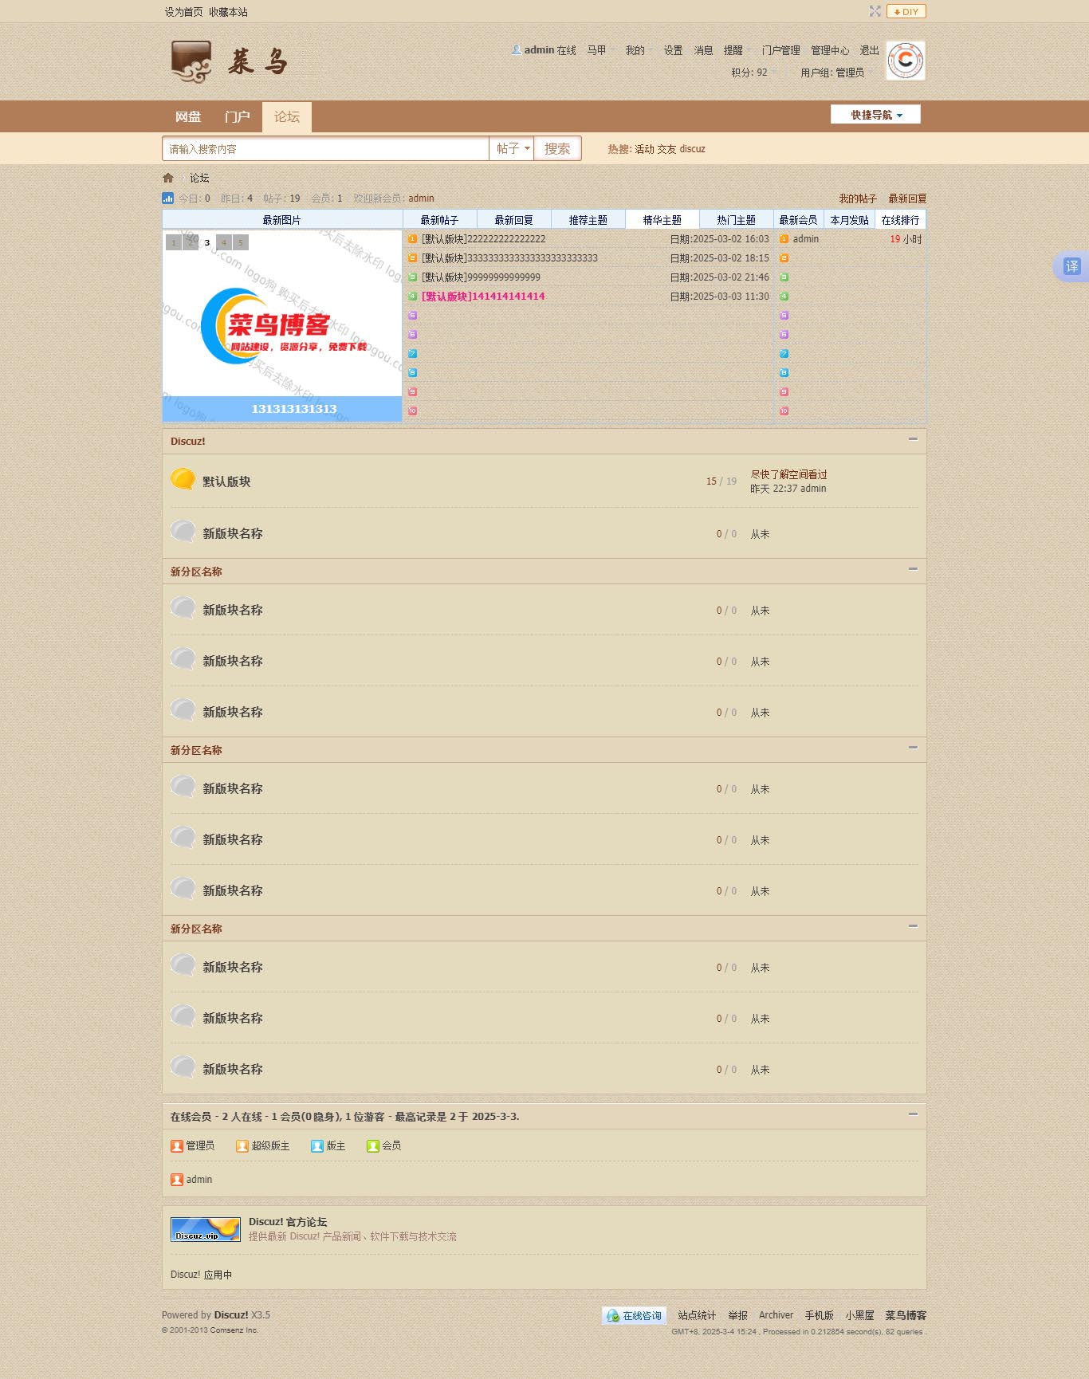This screenshot has height=1379, width=1089.
Task: Click the Discuz.vip logo banner
Action: [206, 1229]
